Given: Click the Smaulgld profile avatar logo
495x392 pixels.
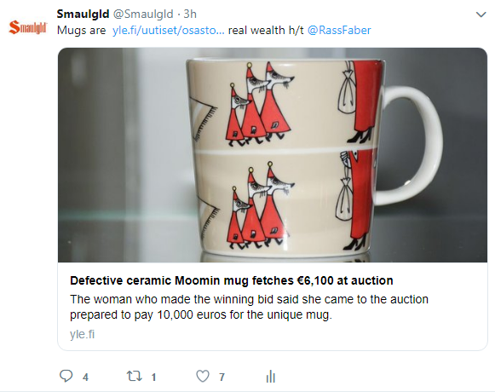Looking at the screenshot, I should point(28,27).
